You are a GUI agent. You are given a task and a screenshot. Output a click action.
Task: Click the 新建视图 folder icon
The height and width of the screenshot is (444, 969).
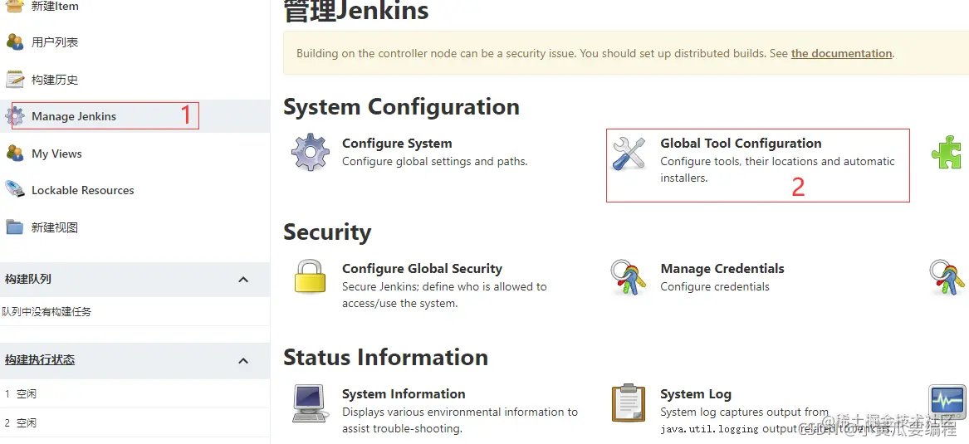[x=15, y=227]
